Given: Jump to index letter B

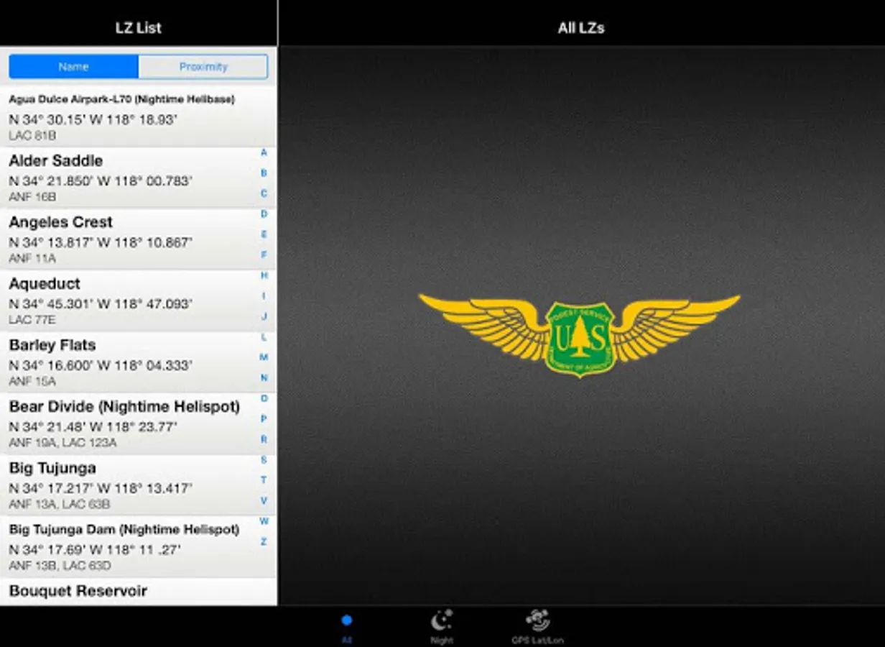Looking at the screenshot, I should [x=264, y=173].
